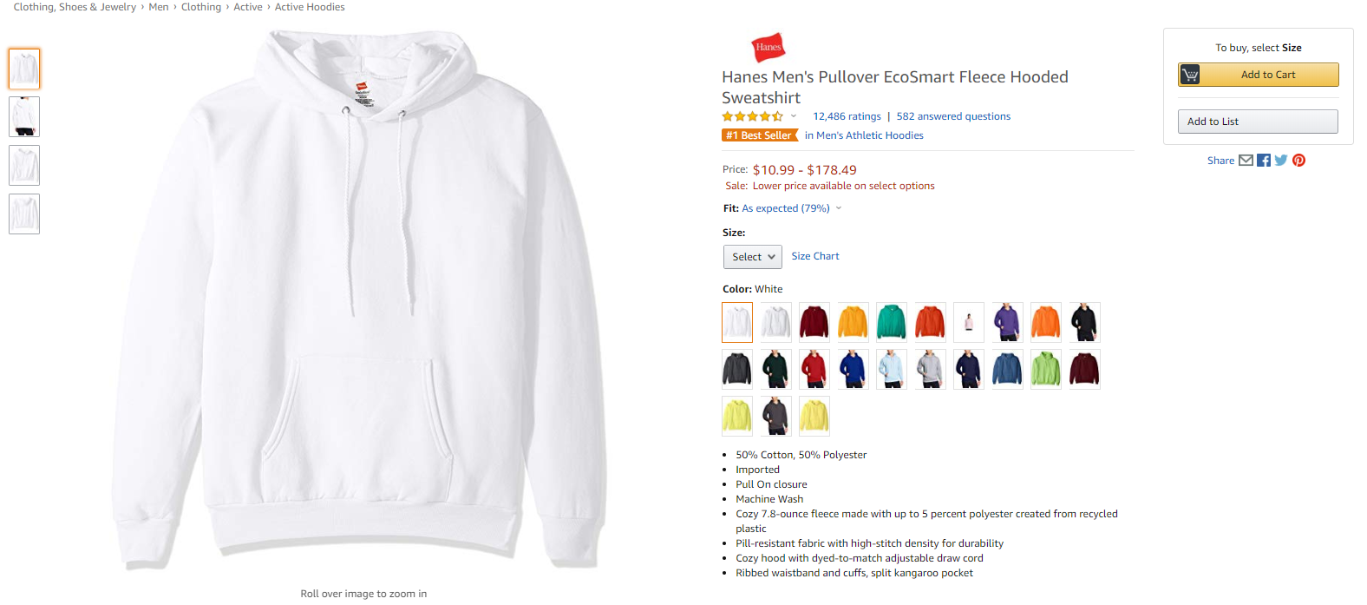
Task: Add item to List
Action: 1258,122
